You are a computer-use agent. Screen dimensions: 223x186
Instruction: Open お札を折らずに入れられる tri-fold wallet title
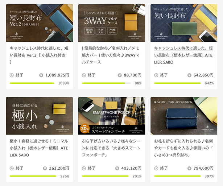pos(183,148)
